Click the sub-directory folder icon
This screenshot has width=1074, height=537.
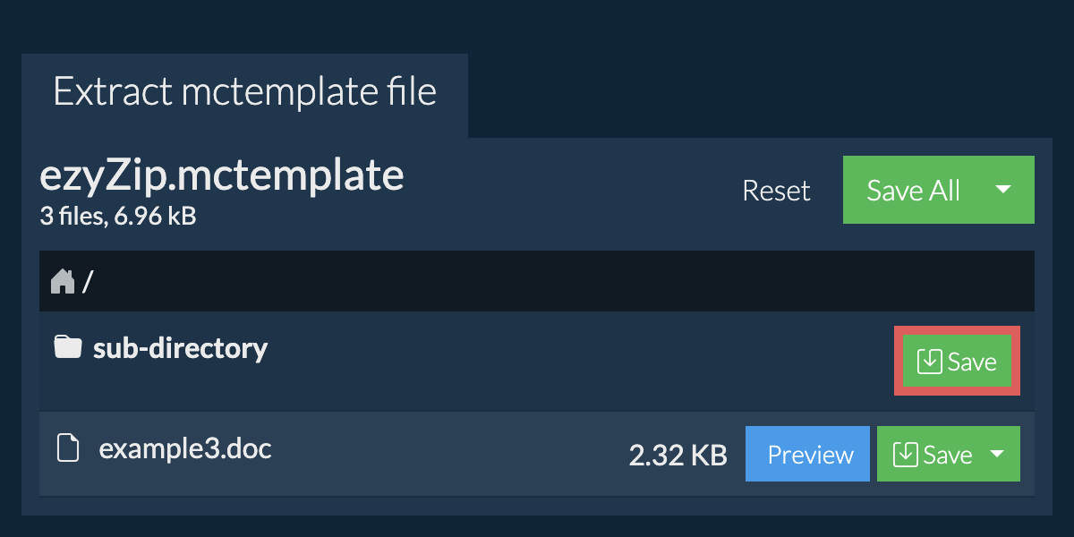pos(67,347)
